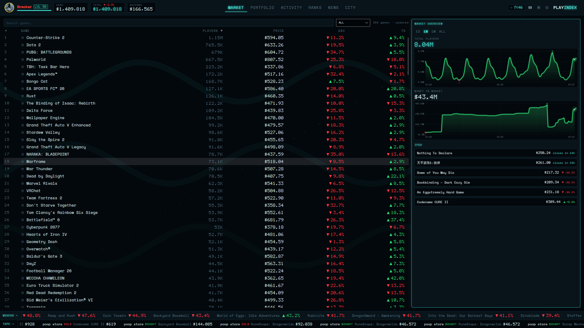Sort by the 24H column header
Viewport: 584px width, 328px height.
[341, 31]
